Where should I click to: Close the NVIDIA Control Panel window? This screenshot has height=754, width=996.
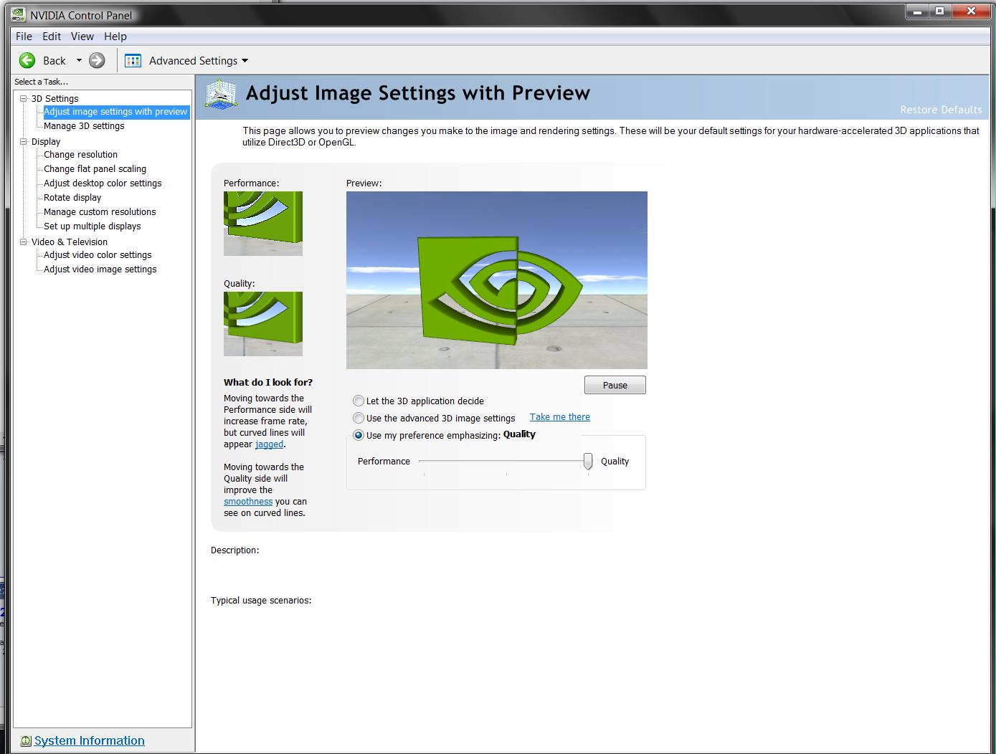coord(972,11)
